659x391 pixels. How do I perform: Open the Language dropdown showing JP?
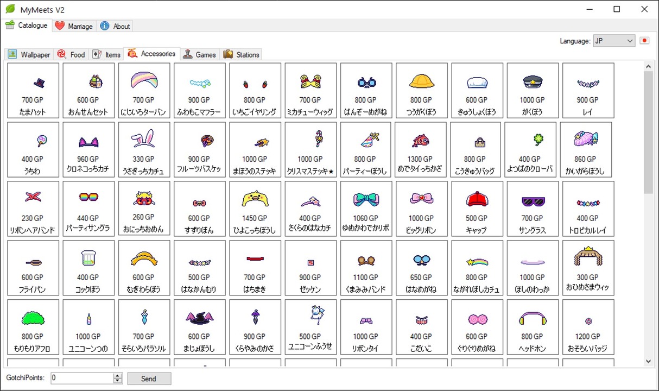click(614, 41)
